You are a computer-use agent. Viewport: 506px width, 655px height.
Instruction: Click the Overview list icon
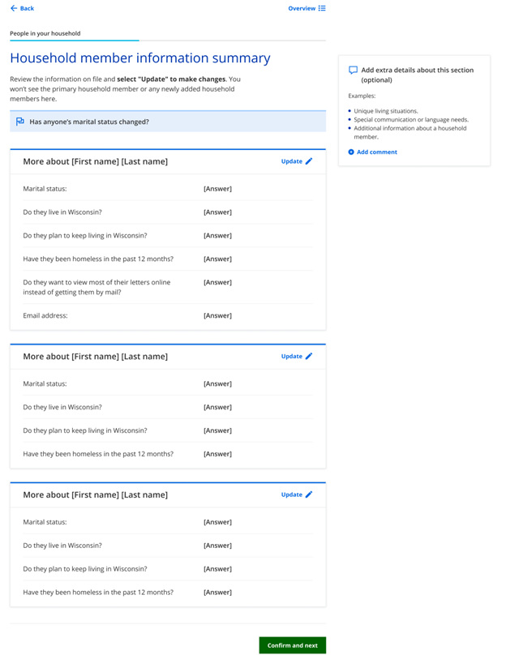[322, 8]
